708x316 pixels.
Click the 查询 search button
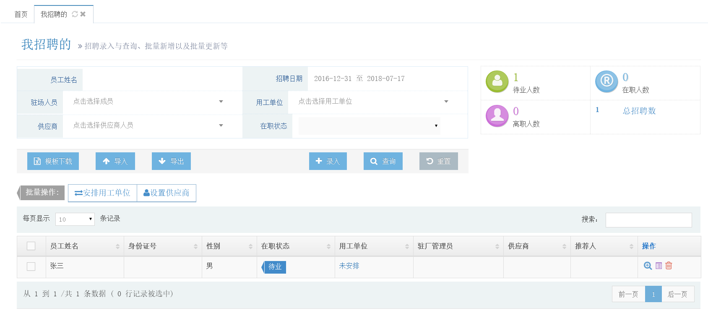383,161
